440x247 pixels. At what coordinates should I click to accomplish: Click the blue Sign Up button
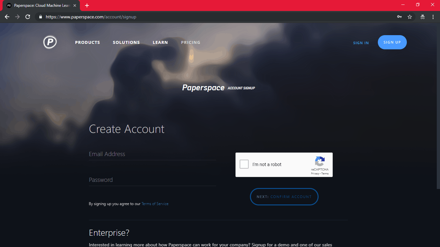392,42
